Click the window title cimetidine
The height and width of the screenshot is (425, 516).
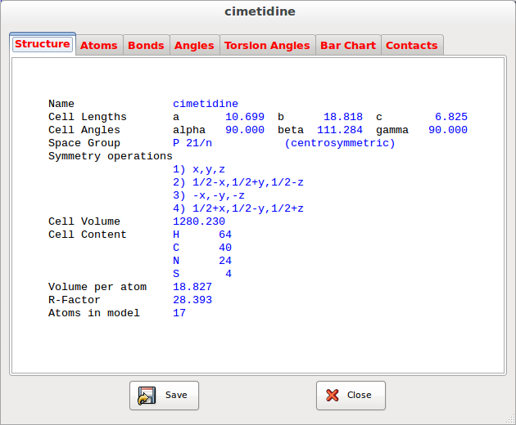[x=260, y=11]
